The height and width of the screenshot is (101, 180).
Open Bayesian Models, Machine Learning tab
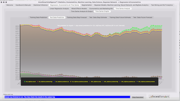pyautogui.click(x=121, y=5)
